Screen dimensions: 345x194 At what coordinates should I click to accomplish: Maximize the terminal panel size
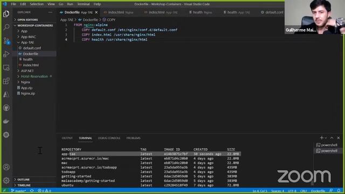click(332, 138)
